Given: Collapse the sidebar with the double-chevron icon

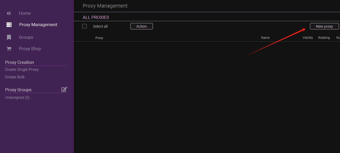Looking at the screenshot, I should (9, 13).
